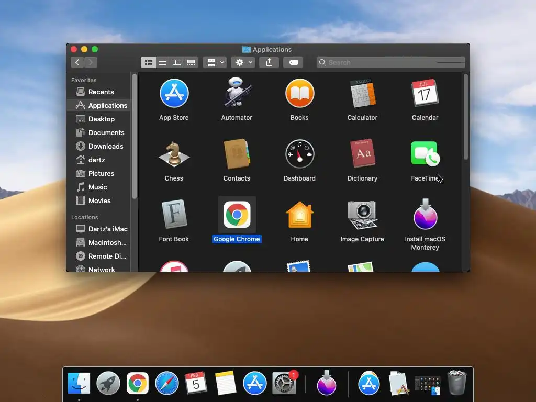Select the Chess app icon
Image resolution: width=536 pixels, height=402 pixels.
(x=174, y=154)
